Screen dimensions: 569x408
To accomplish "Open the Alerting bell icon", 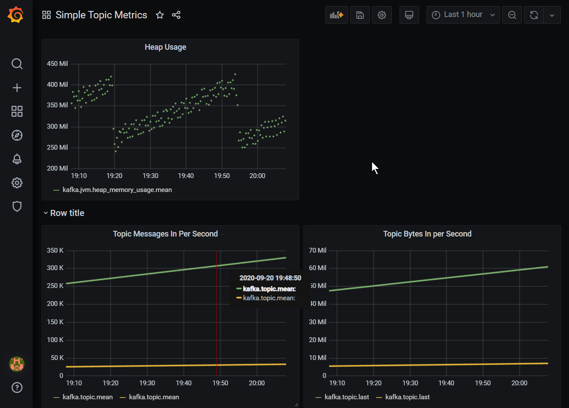I will point(17,159).
